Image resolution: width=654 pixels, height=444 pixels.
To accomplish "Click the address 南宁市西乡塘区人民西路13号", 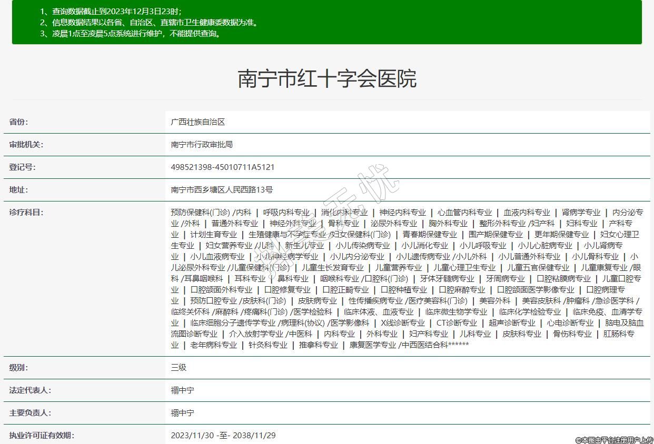I will [222, 190].
